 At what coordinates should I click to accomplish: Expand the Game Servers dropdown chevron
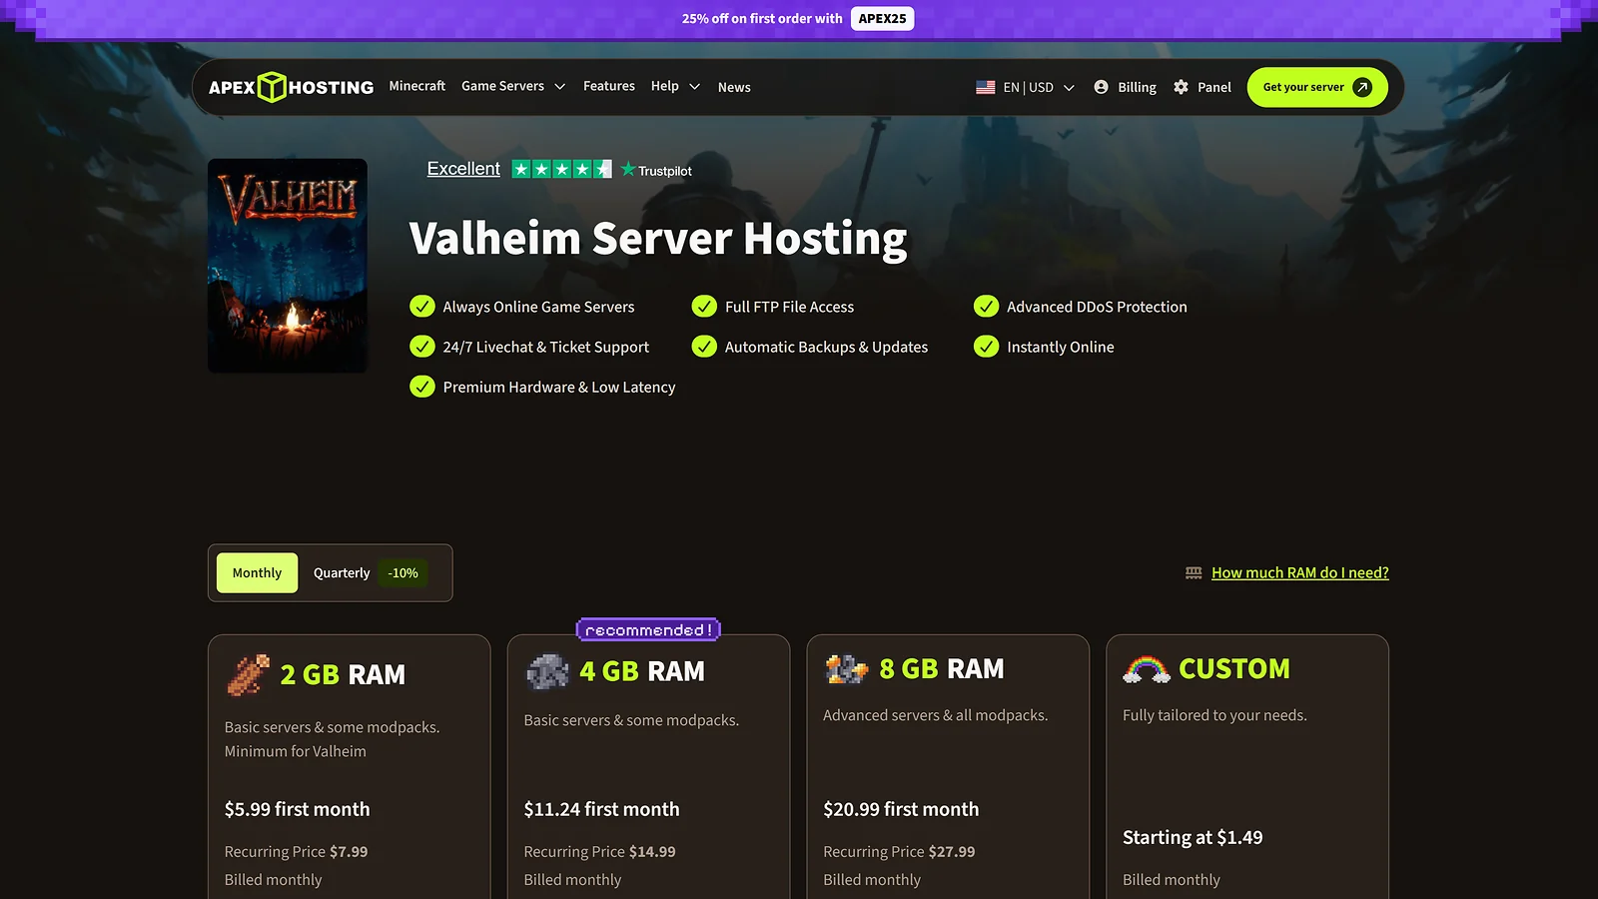tap(560, 87)
